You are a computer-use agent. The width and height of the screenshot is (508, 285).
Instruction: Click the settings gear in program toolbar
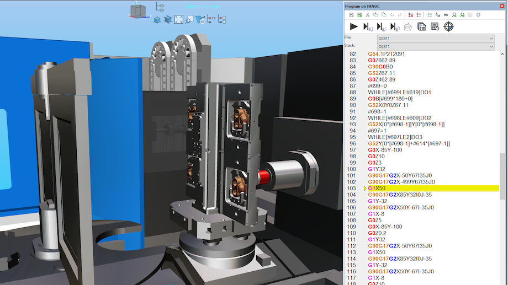click(x=478, y=15)
